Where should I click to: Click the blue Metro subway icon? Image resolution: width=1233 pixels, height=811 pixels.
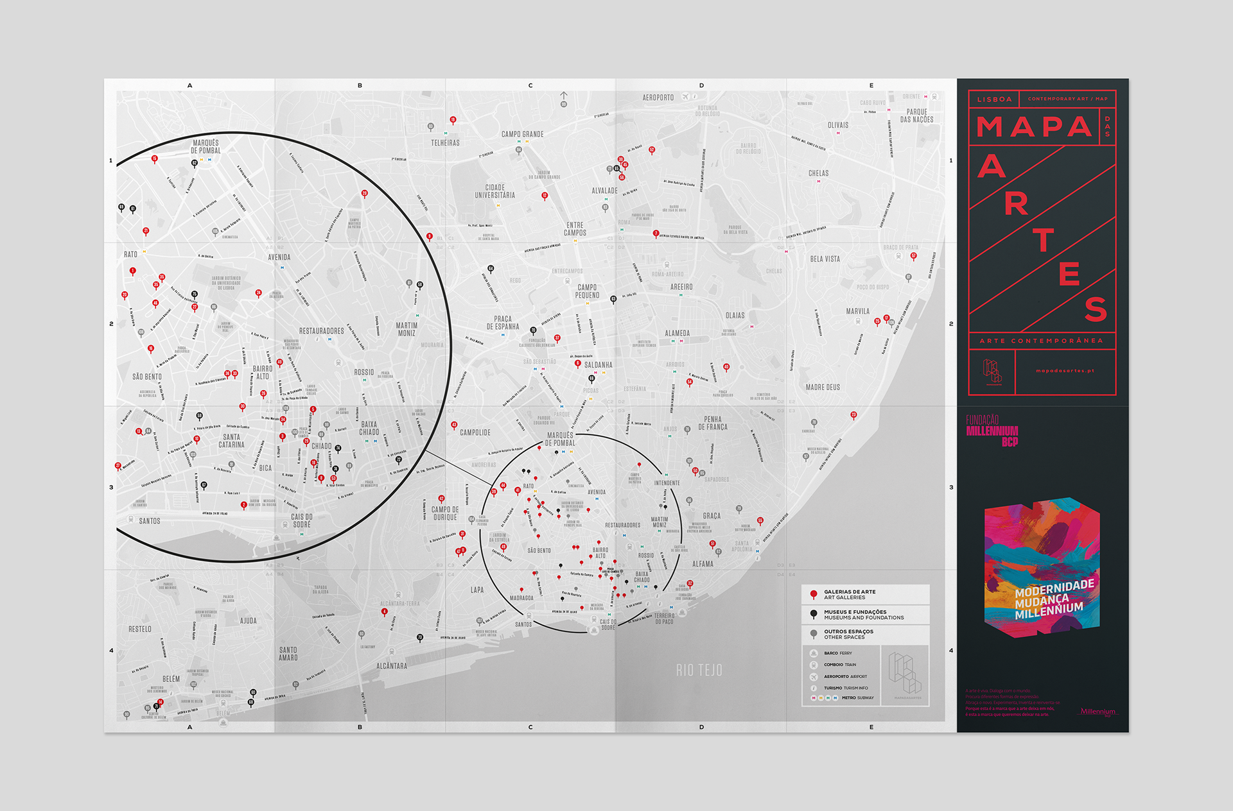835,698
